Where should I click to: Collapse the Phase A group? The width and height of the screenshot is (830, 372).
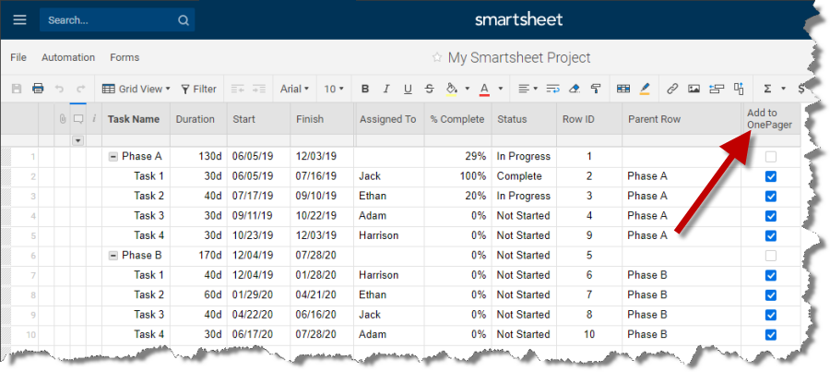[x=113, y=156]
